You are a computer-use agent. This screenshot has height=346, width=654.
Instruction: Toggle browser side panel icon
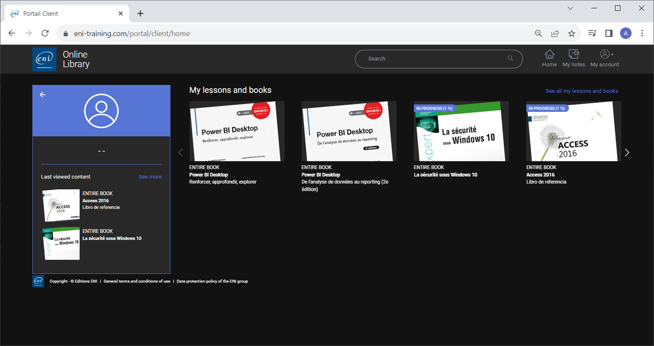[609, 33]
